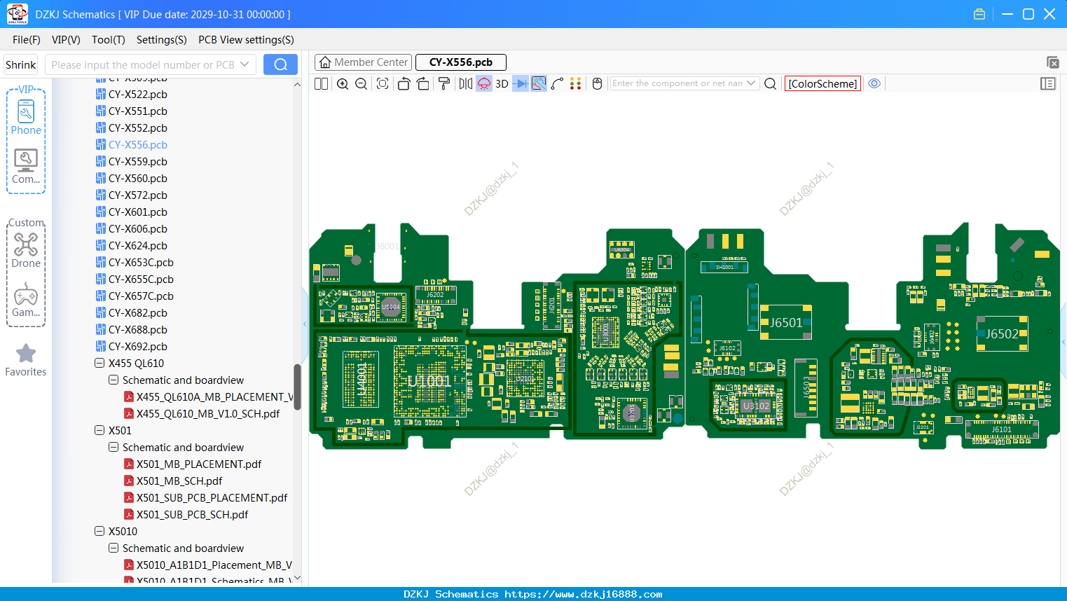Open Favorites in the sidebar
The width and height of the screenshot is (1067, 601).
click(26, 361)
